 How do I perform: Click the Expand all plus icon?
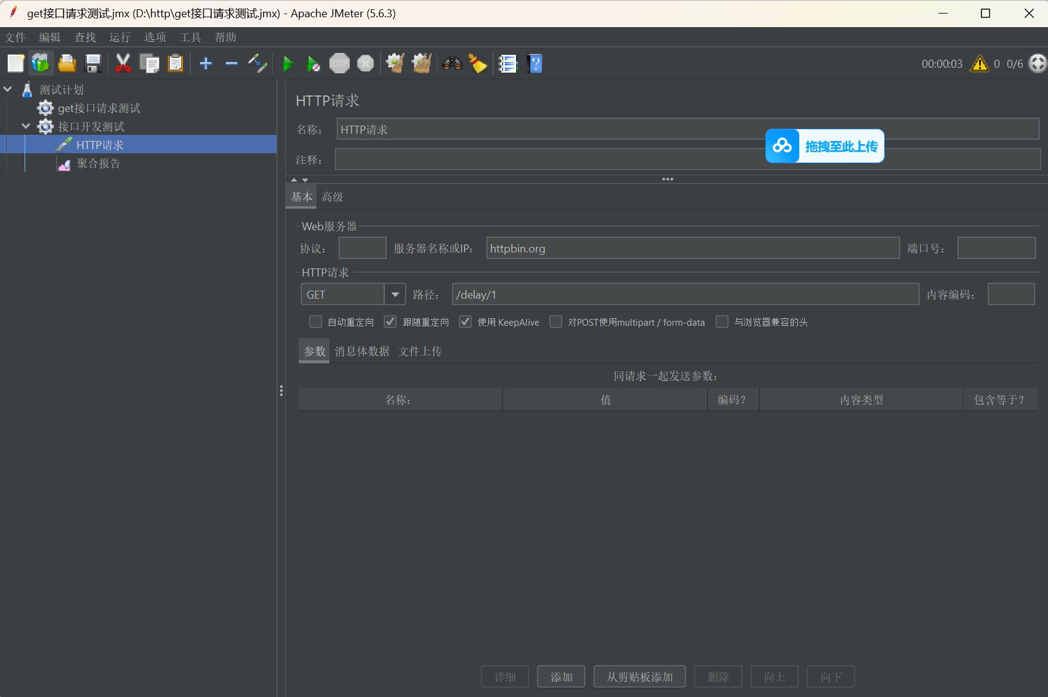point(206,63)
